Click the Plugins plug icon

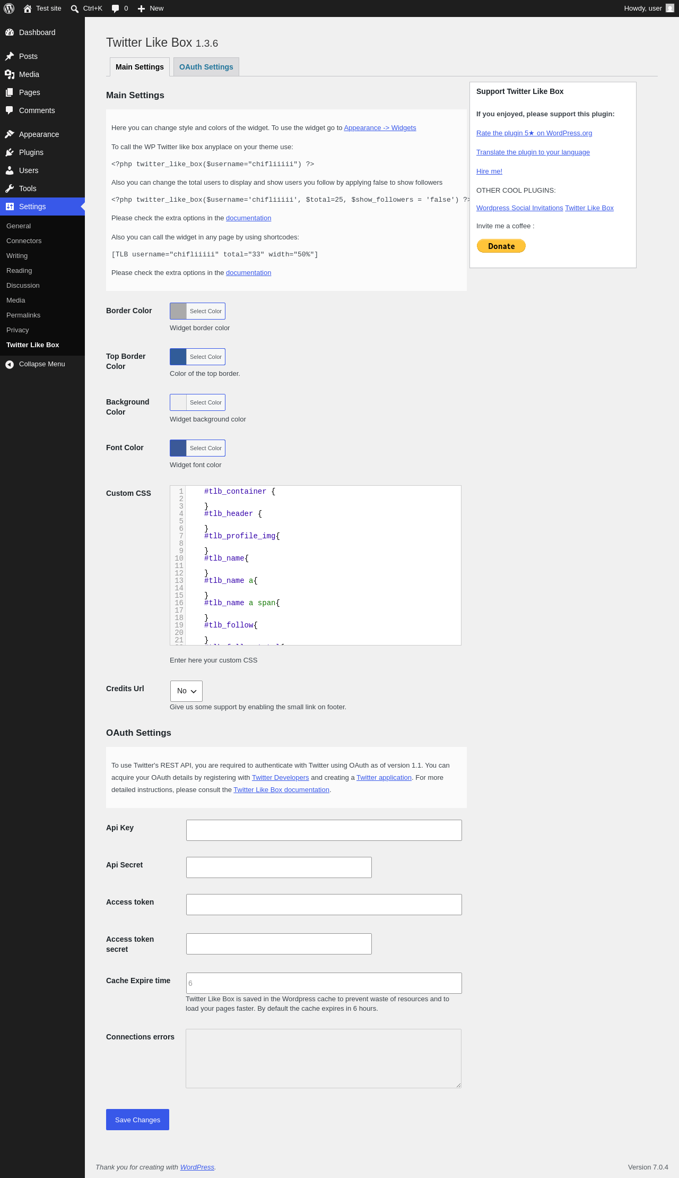pyautogui.click(x=10, y=152)
